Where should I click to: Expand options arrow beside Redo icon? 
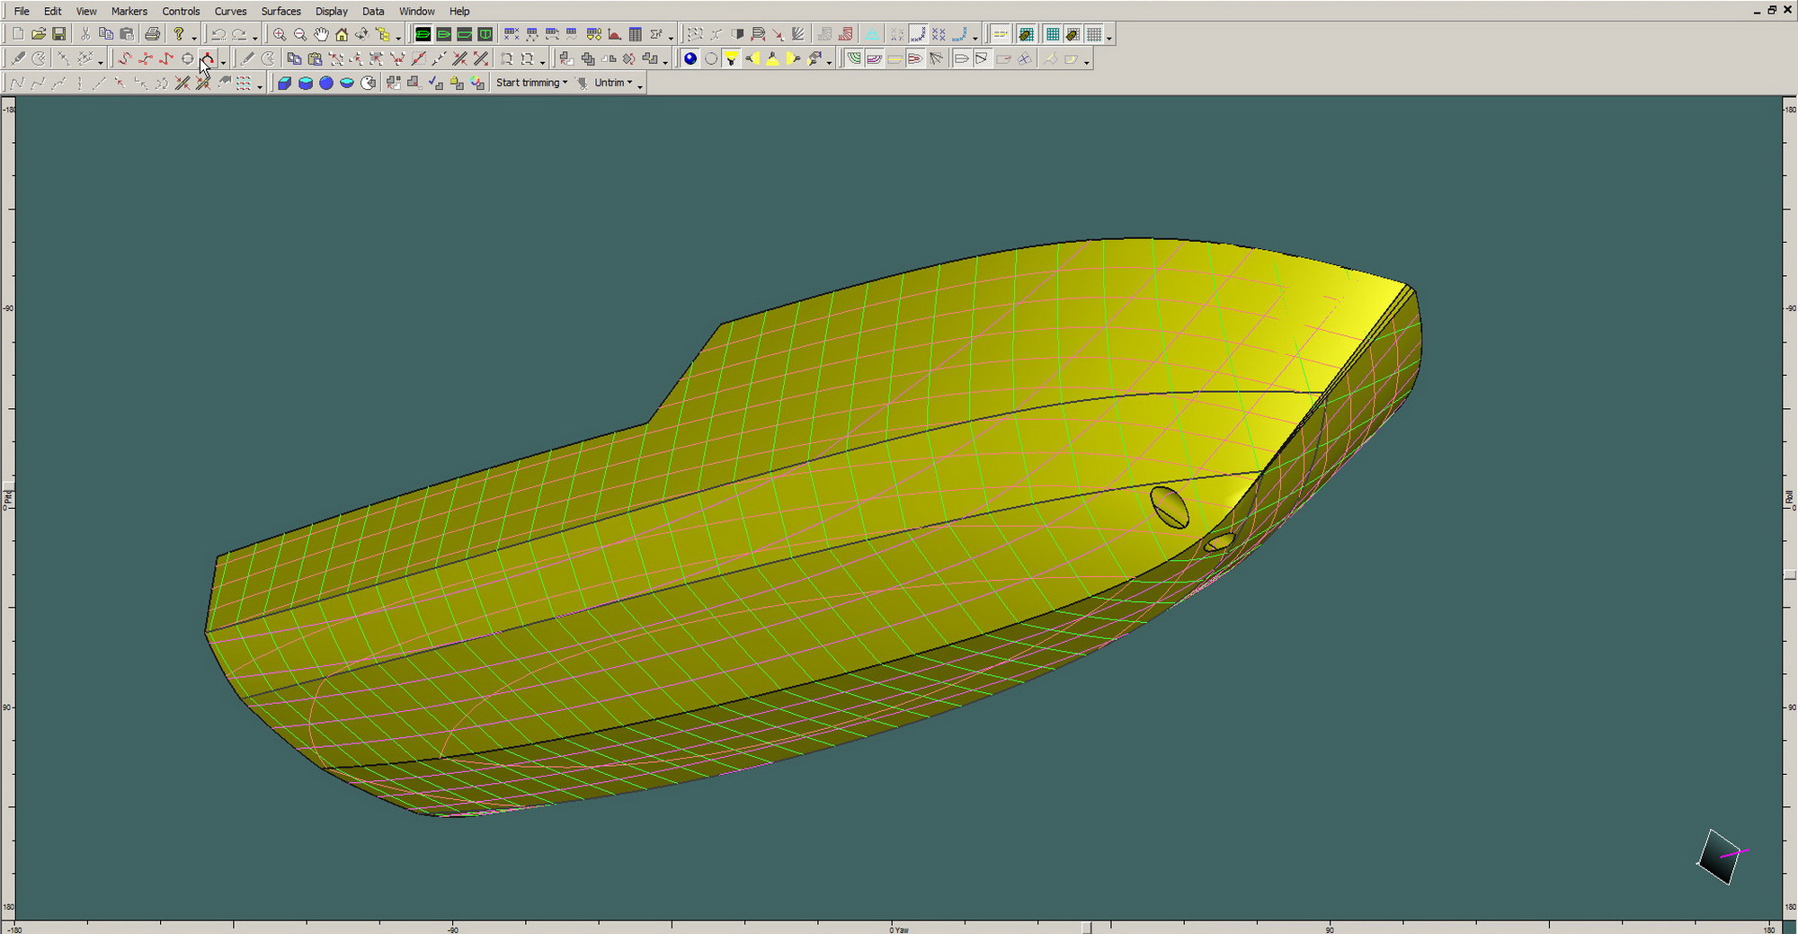pyautogui.click(x=255, y=37)
